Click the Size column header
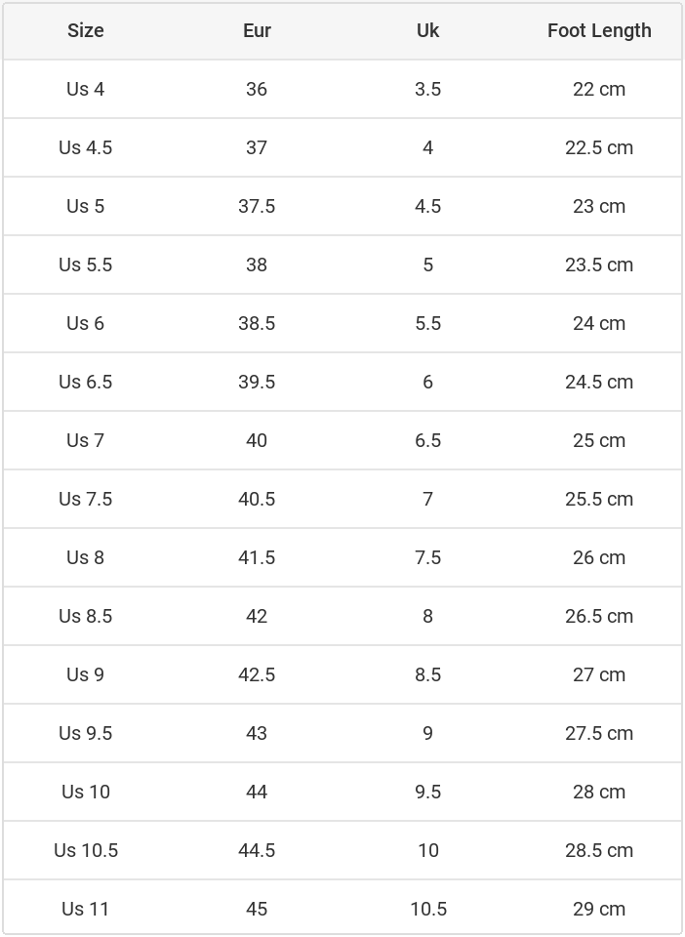Viewport: 685px width, 937px height. [x=86, y=30]
